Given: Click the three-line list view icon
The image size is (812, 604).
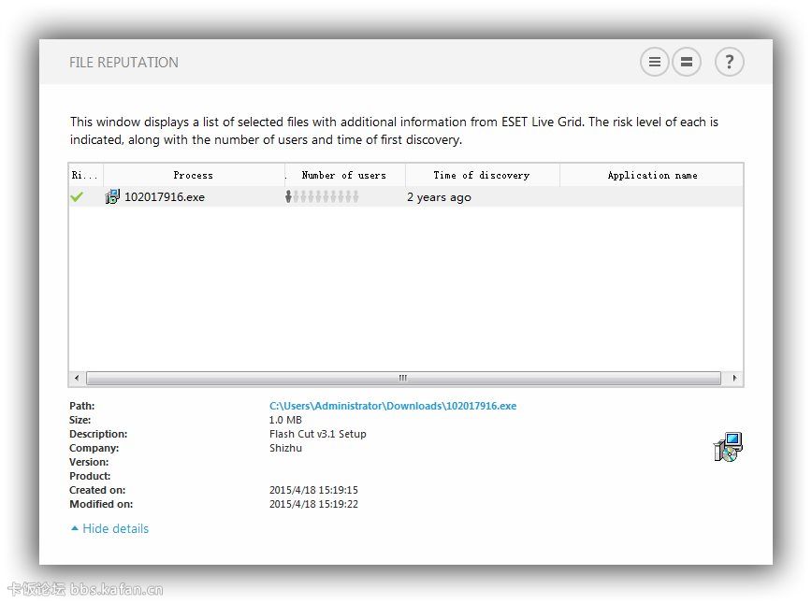Looking at the screenshot, I should coord(655,62).
